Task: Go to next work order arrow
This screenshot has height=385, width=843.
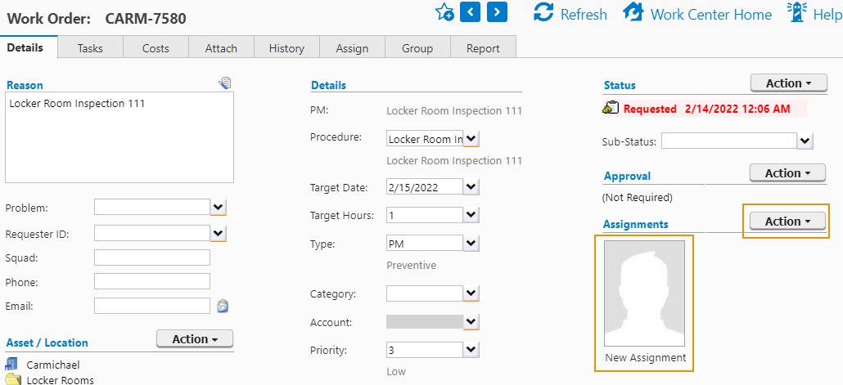Action: coord(497,12)
